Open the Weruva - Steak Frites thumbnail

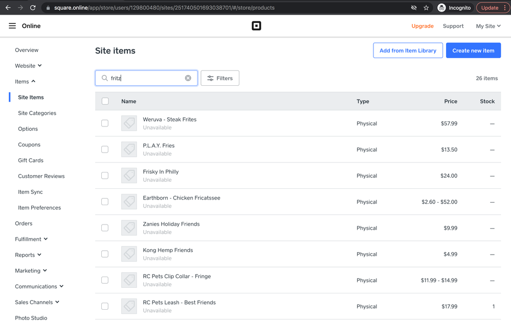tap(129, 124)
